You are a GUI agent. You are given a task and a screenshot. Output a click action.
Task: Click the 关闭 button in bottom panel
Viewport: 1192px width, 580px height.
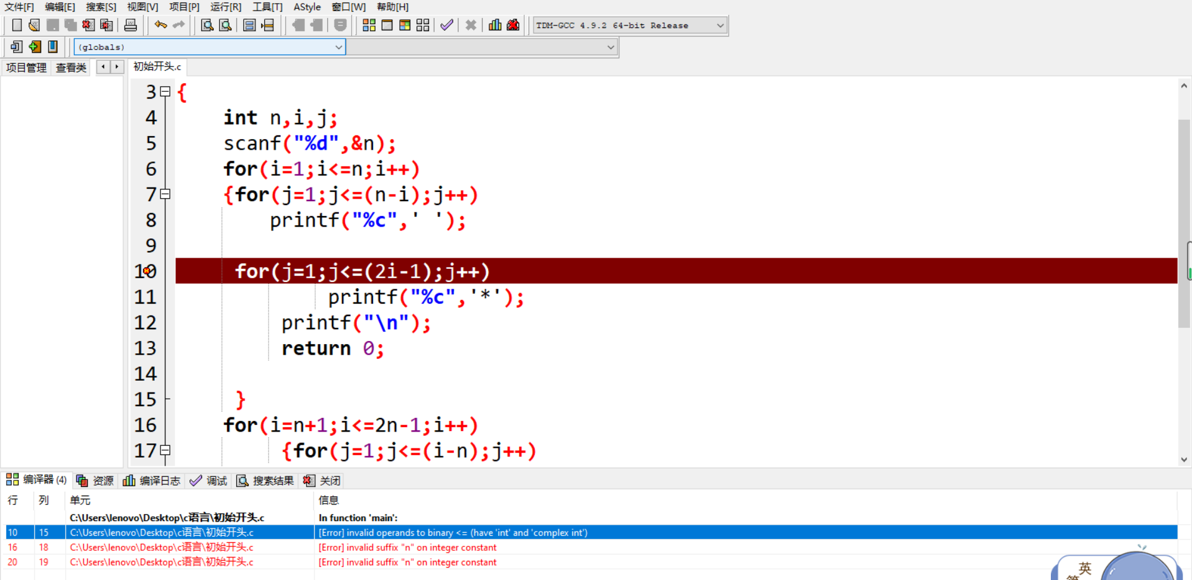pos(322,481)
